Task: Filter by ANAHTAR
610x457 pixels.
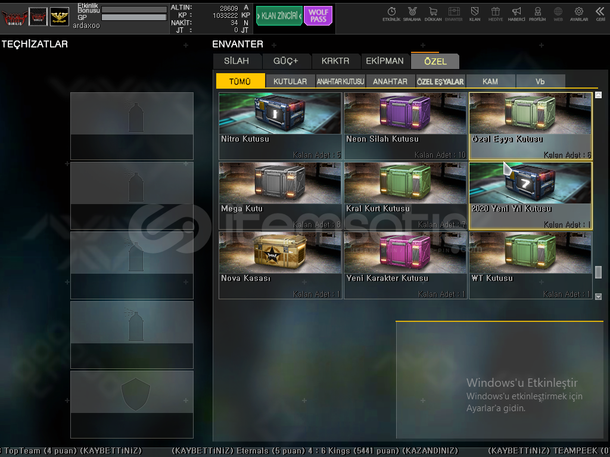Action: [x=390, y=81]
